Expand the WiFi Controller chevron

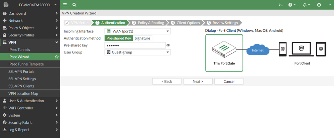[x=57, y=108]
